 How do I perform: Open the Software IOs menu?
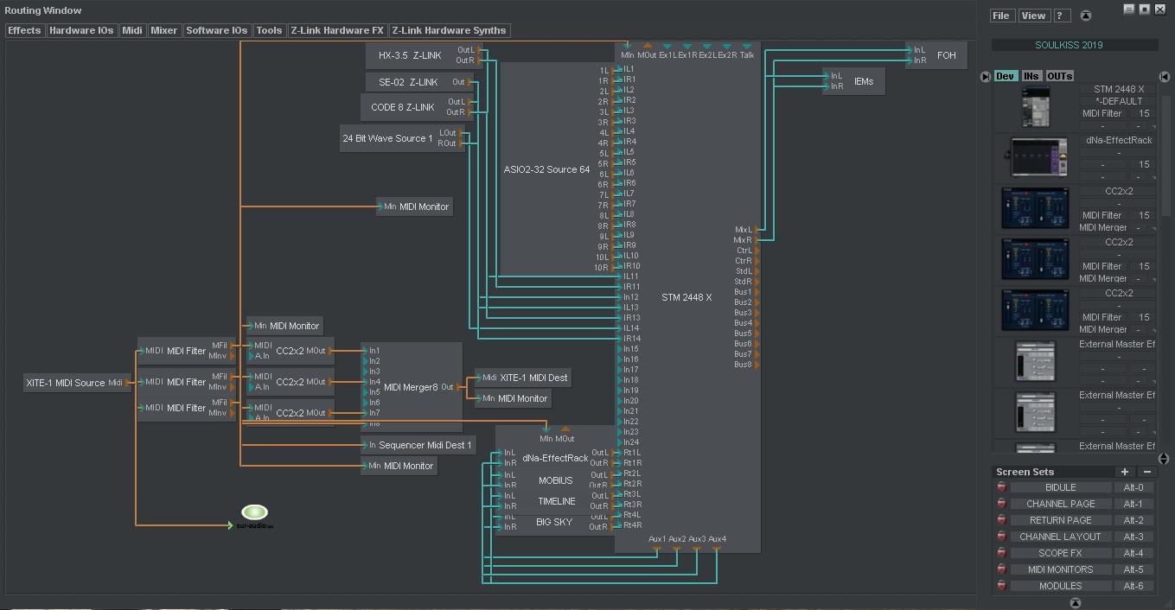[217, 30]
